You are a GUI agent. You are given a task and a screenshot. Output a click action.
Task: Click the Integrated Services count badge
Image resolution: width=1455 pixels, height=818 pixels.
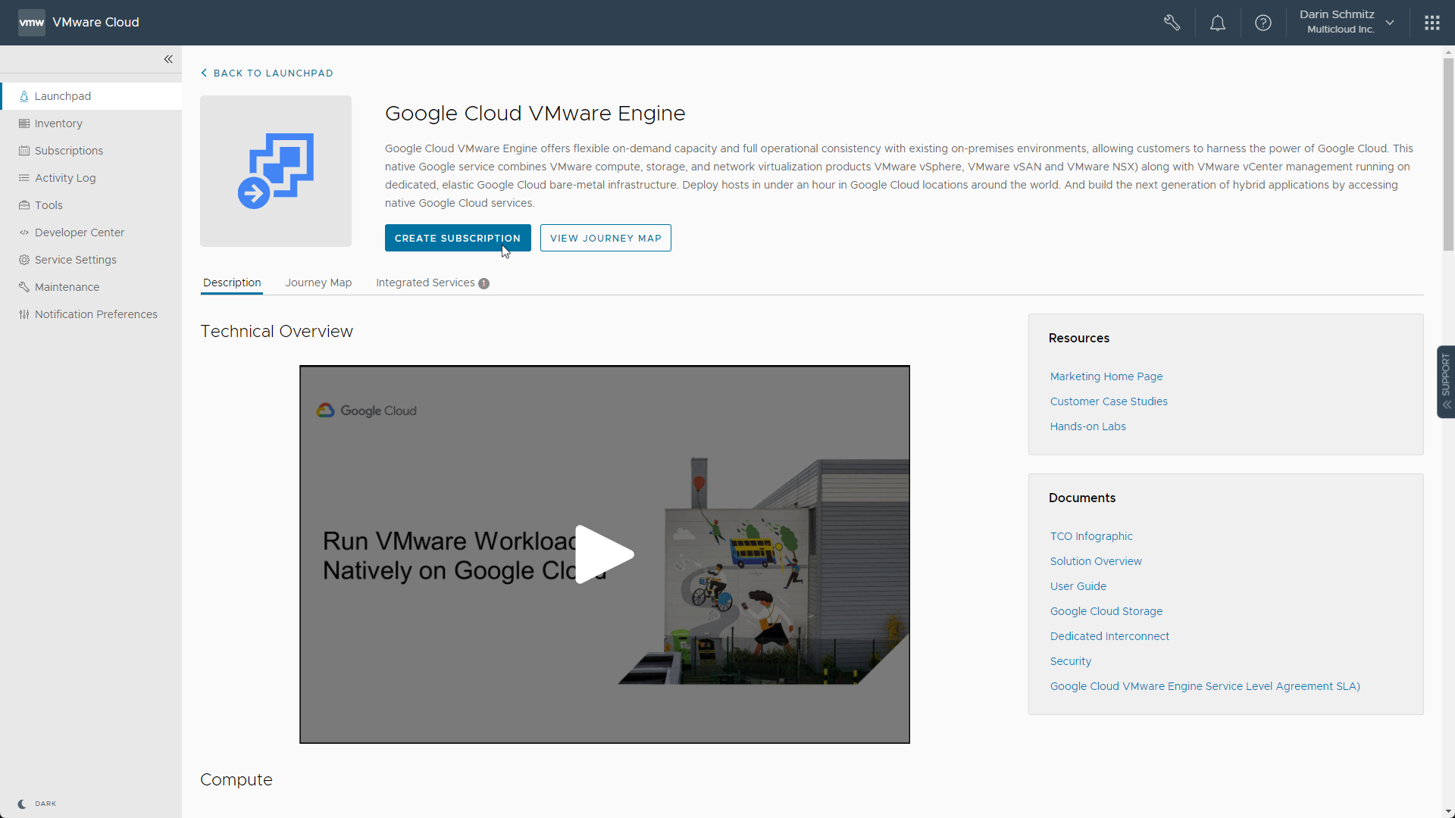pyautogui.click(x=483, y=283)
